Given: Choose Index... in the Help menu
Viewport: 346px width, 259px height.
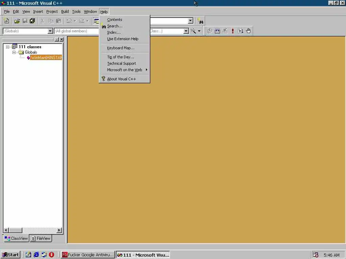Looking at the screenshot, I should pos(124,32).
